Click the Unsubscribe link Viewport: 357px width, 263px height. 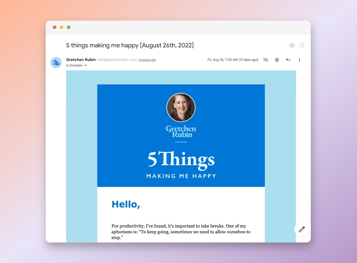click(147, 60)
